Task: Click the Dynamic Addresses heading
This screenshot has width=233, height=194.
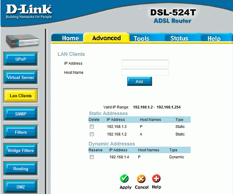Action: point(112,144)
